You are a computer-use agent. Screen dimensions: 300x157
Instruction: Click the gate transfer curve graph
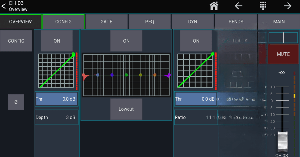[x=56, y=71]
